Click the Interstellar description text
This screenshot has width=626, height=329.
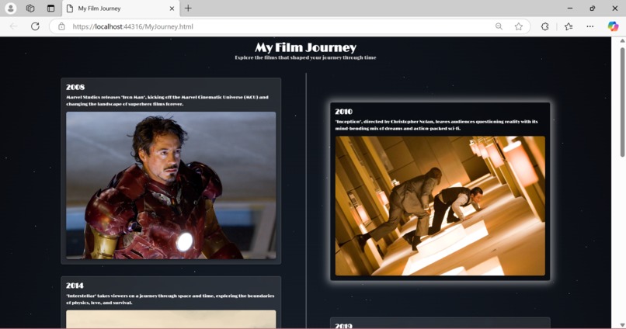170,299
